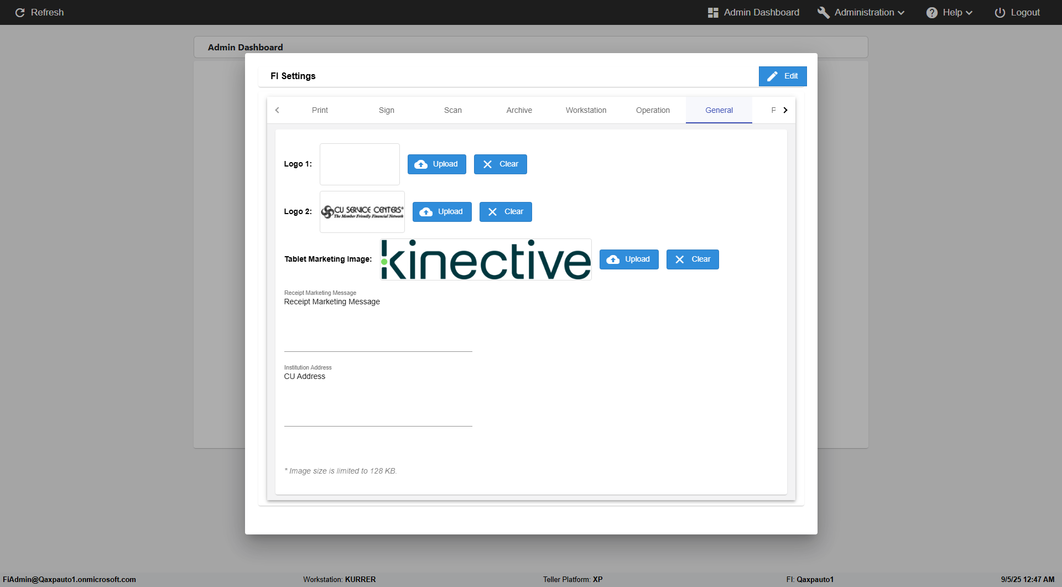
Task: Switch to the Sign tab
Action: pos(387,110)
